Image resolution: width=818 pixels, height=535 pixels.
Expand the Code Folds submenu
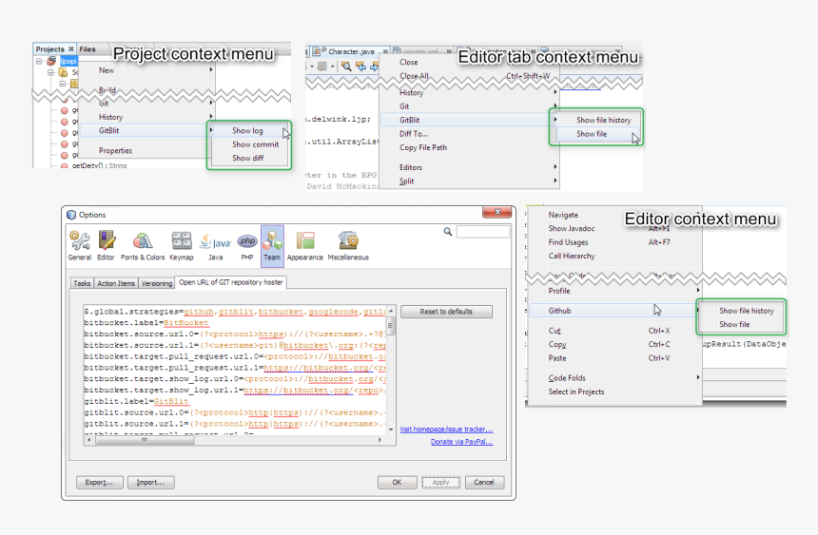[x=614, y=378]
